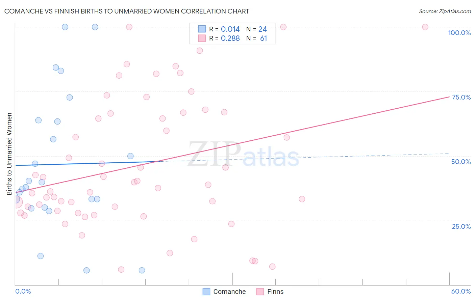Click the pink swatch beside R = 0.288
Image resolution: width=475 pixels, height=301 pixels.
(x=202, y=38)
